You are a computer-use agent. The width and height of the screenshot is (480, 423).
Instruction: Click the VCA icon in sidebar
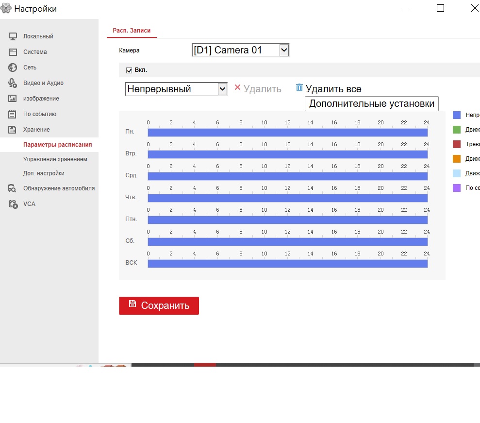point(13,204)
